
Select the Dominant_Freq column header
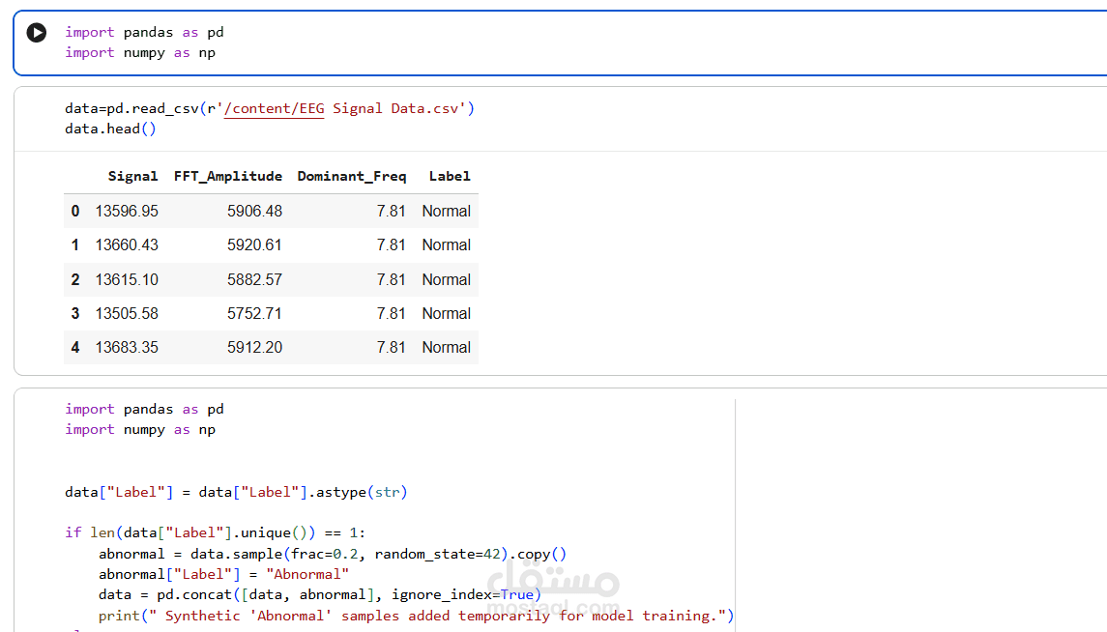coord(352,176)
